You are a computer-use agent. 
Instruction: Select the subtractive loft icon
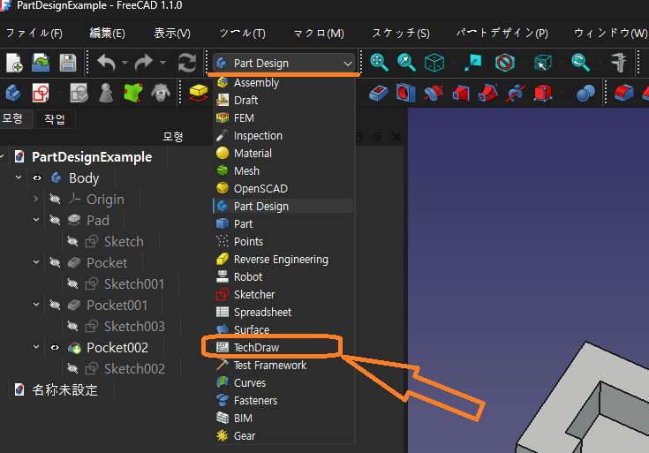pos(461,94)
